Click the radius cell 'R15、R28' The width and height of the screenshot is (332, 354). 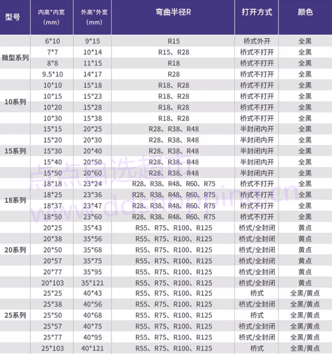pyautogui.click(x=174, y=52)
